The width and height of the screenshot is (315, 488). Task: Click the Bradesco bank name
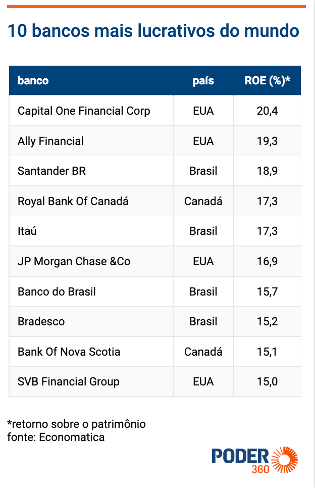pyautogui.click(x=41, y=321)
